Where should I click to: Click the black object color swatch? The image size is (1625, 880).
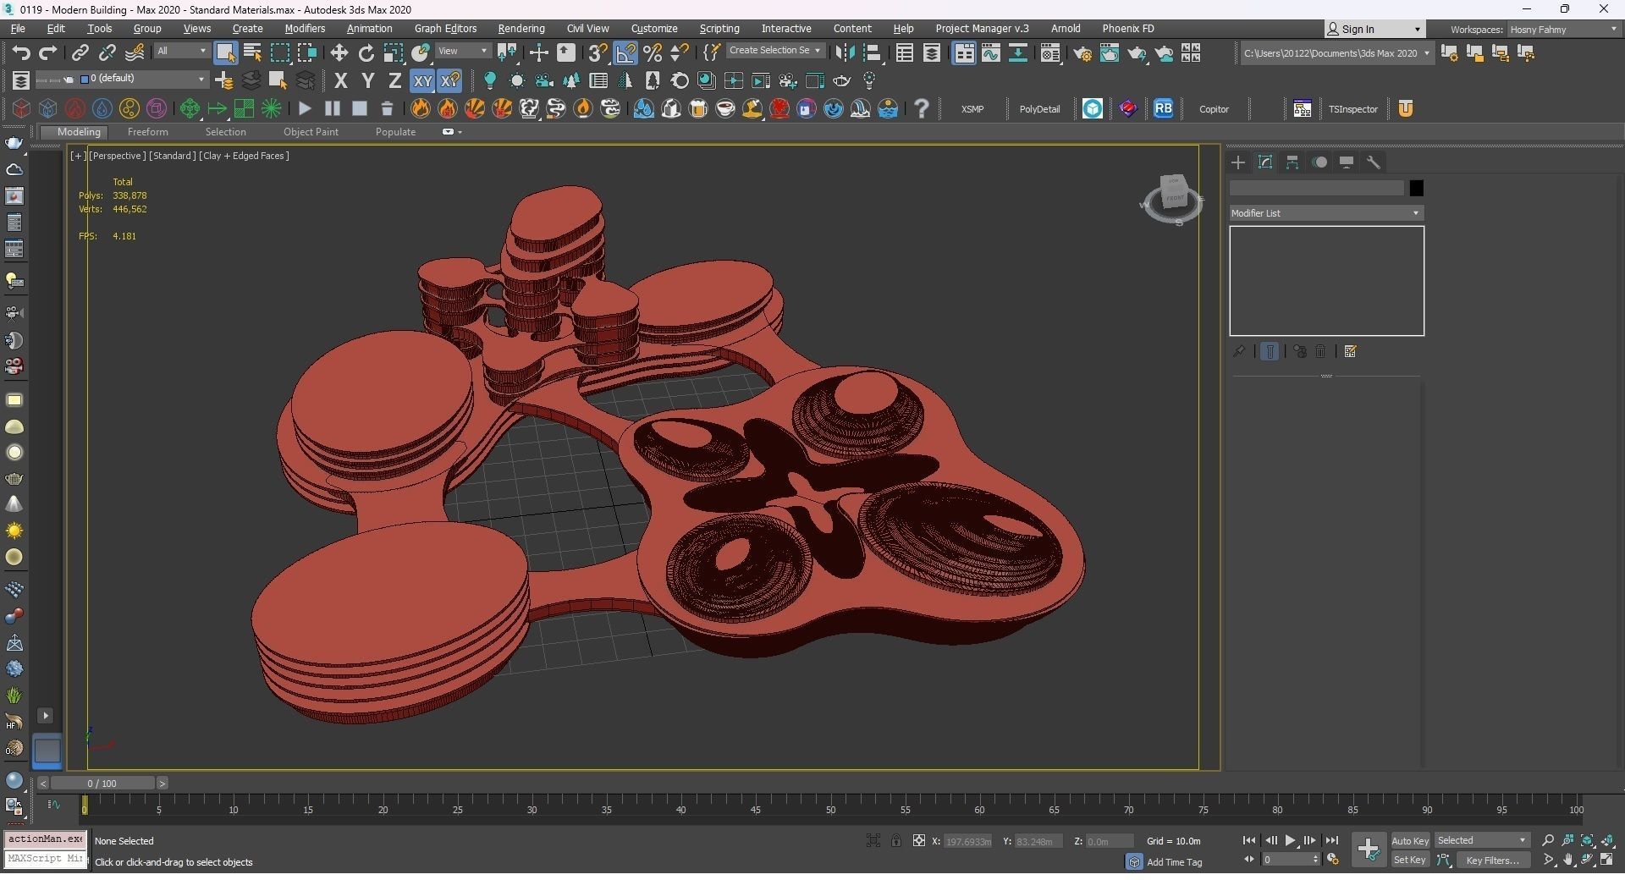pyautogui.click(x=1416, y=188)
